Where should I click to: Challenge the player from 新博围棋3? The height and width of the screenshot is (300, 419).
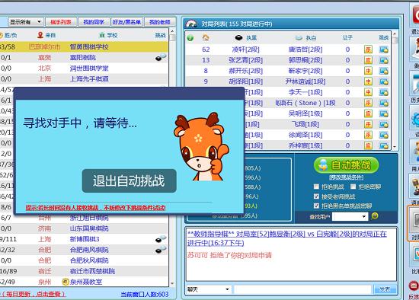pos(161,239)
